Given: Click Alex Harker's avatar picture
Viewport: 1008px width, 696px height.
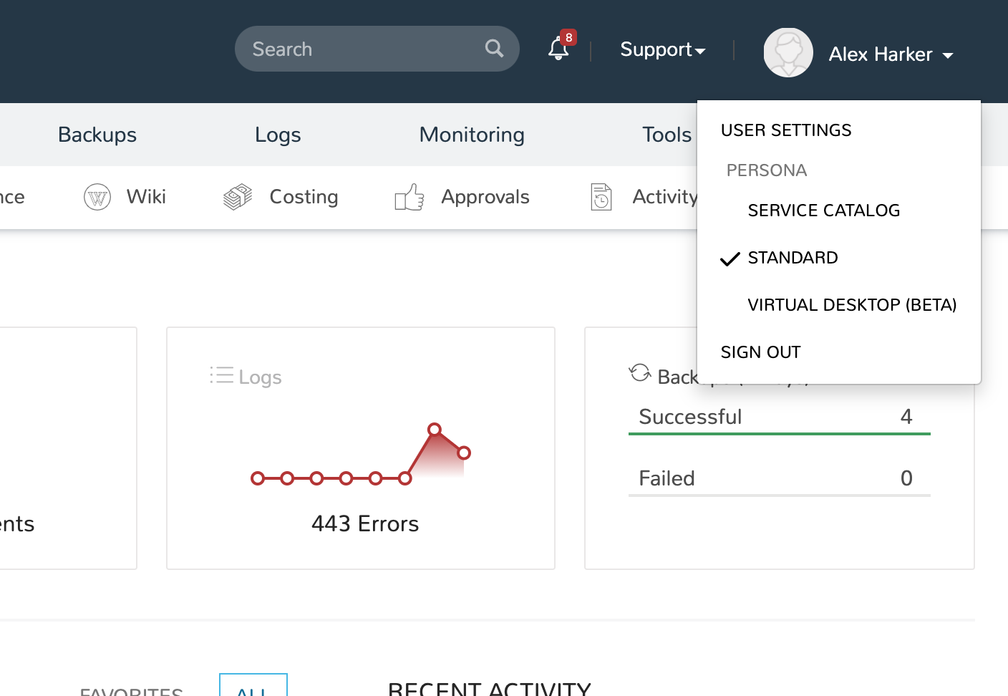Looking at the screenshot, I should tap(787, 53).
